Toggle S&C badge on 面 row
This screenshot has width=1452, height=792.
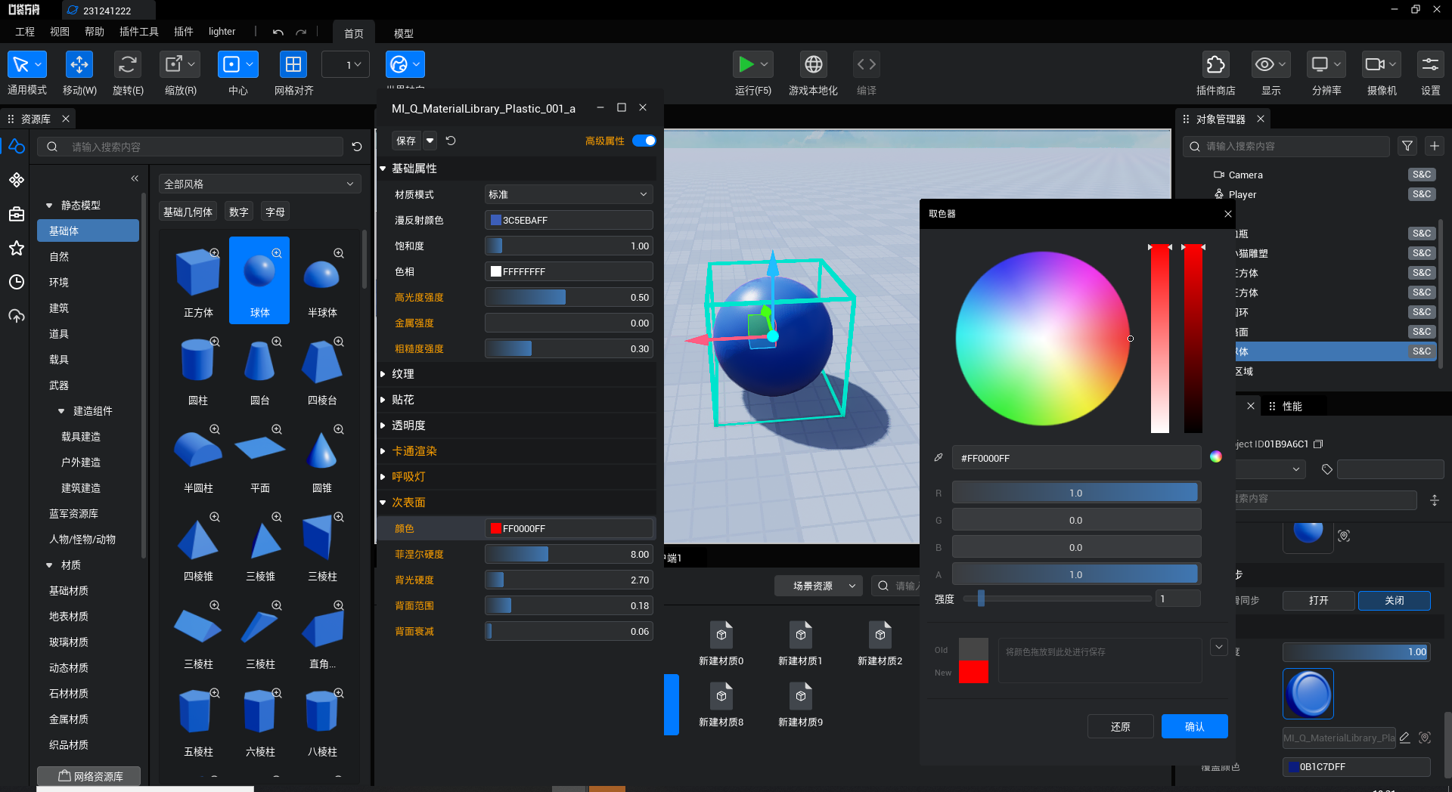1422,332
